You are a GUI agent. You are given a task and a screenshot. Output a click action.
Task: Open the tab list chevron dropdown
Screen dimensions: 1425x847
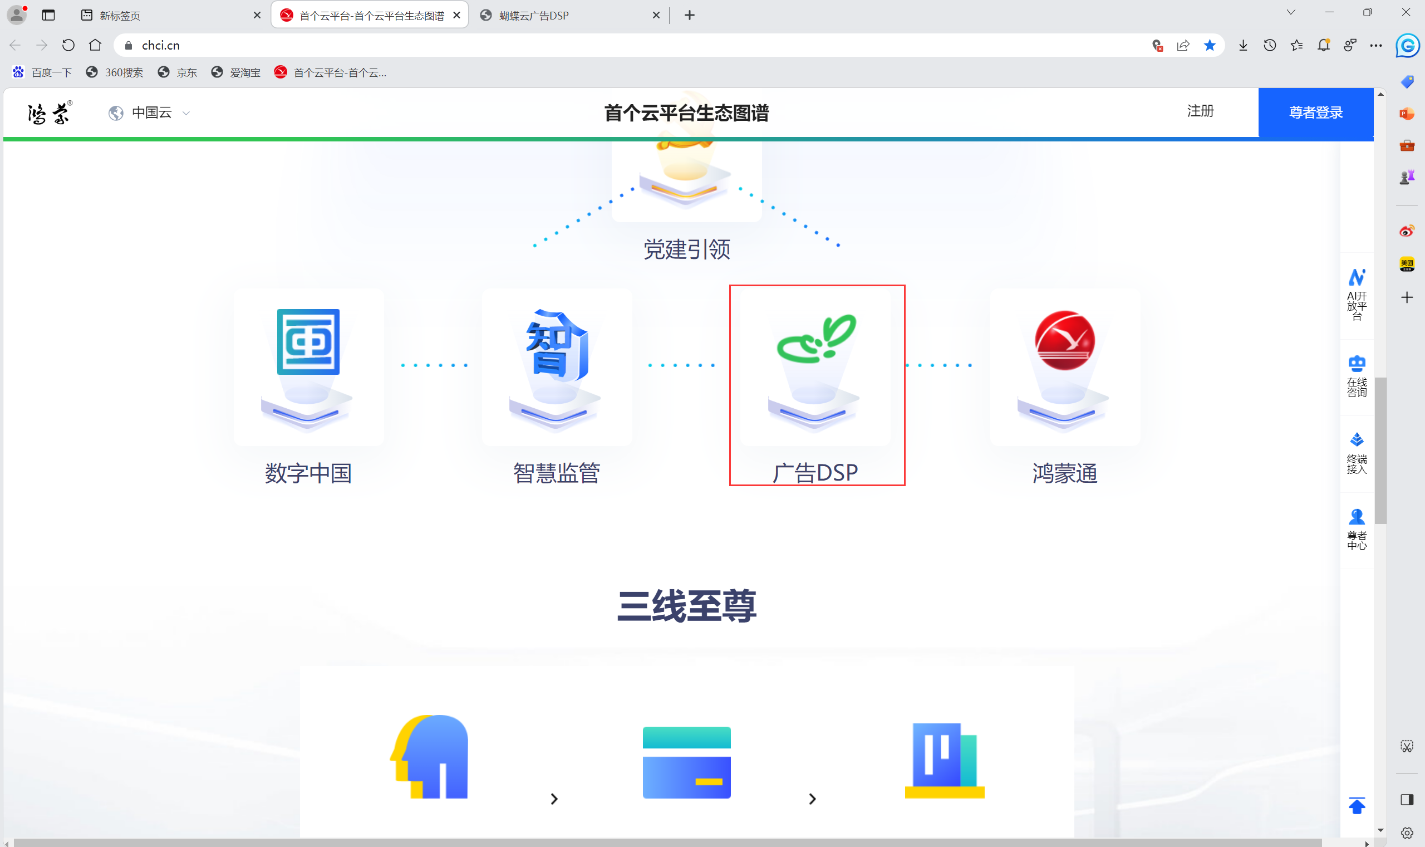pyautogui.click(x=1291, y=13)
